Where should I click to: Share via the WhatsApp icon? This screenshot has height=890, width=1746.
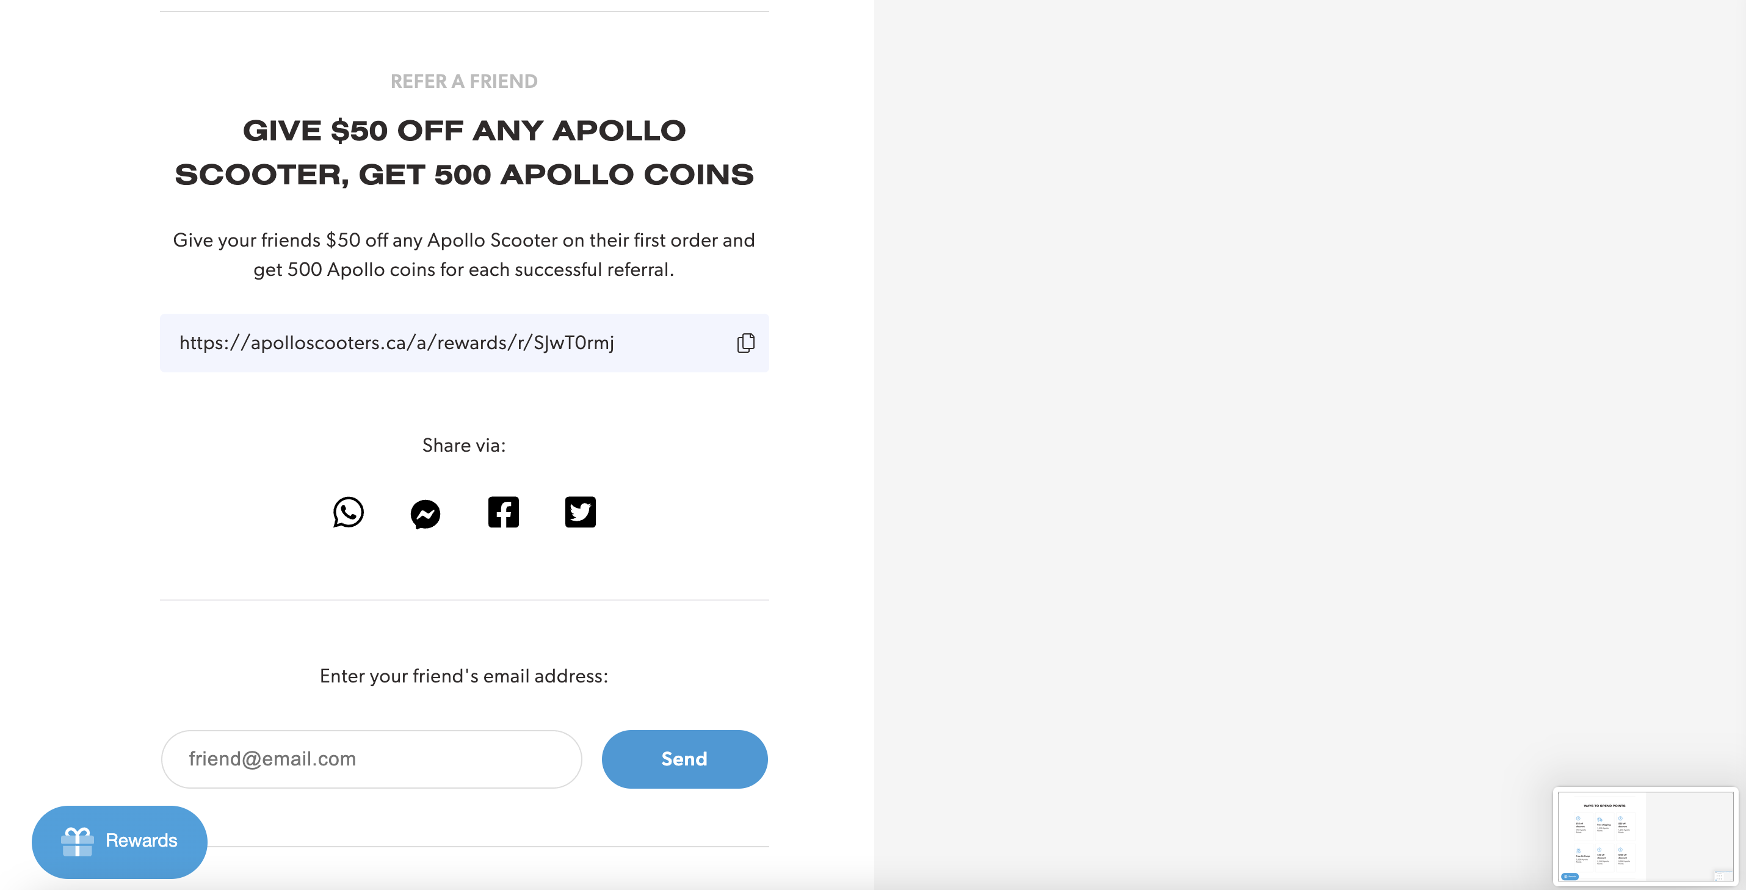coord(349,512)
